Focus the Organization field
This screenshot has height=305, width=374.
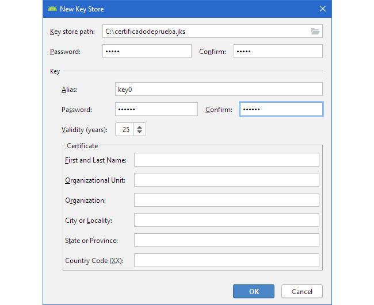(227, 200)
